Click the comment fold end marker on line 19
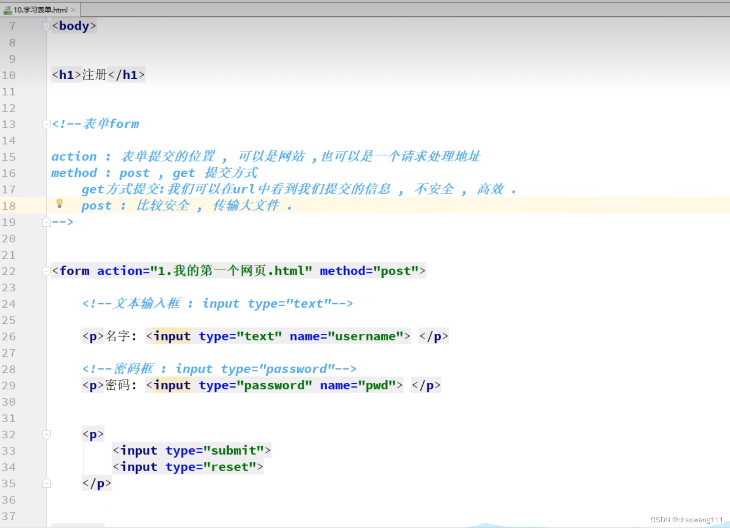Viewport: 730px width, 528px height. pos(46,221)
